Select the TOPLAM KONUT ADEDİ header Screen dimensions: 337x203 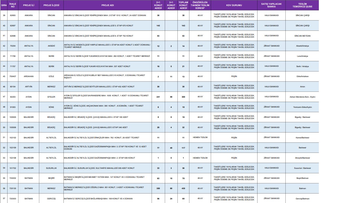pyautogui.click(x=183, y=5)
